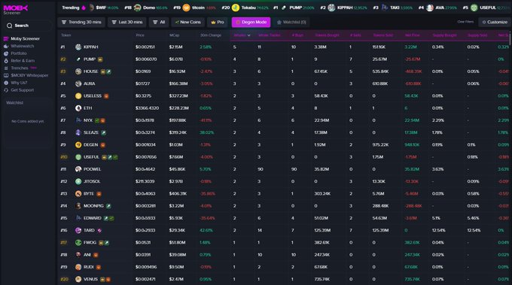Toggle the Pro filter with the crown
Screen dimensions: 512x285
[218, 22]
